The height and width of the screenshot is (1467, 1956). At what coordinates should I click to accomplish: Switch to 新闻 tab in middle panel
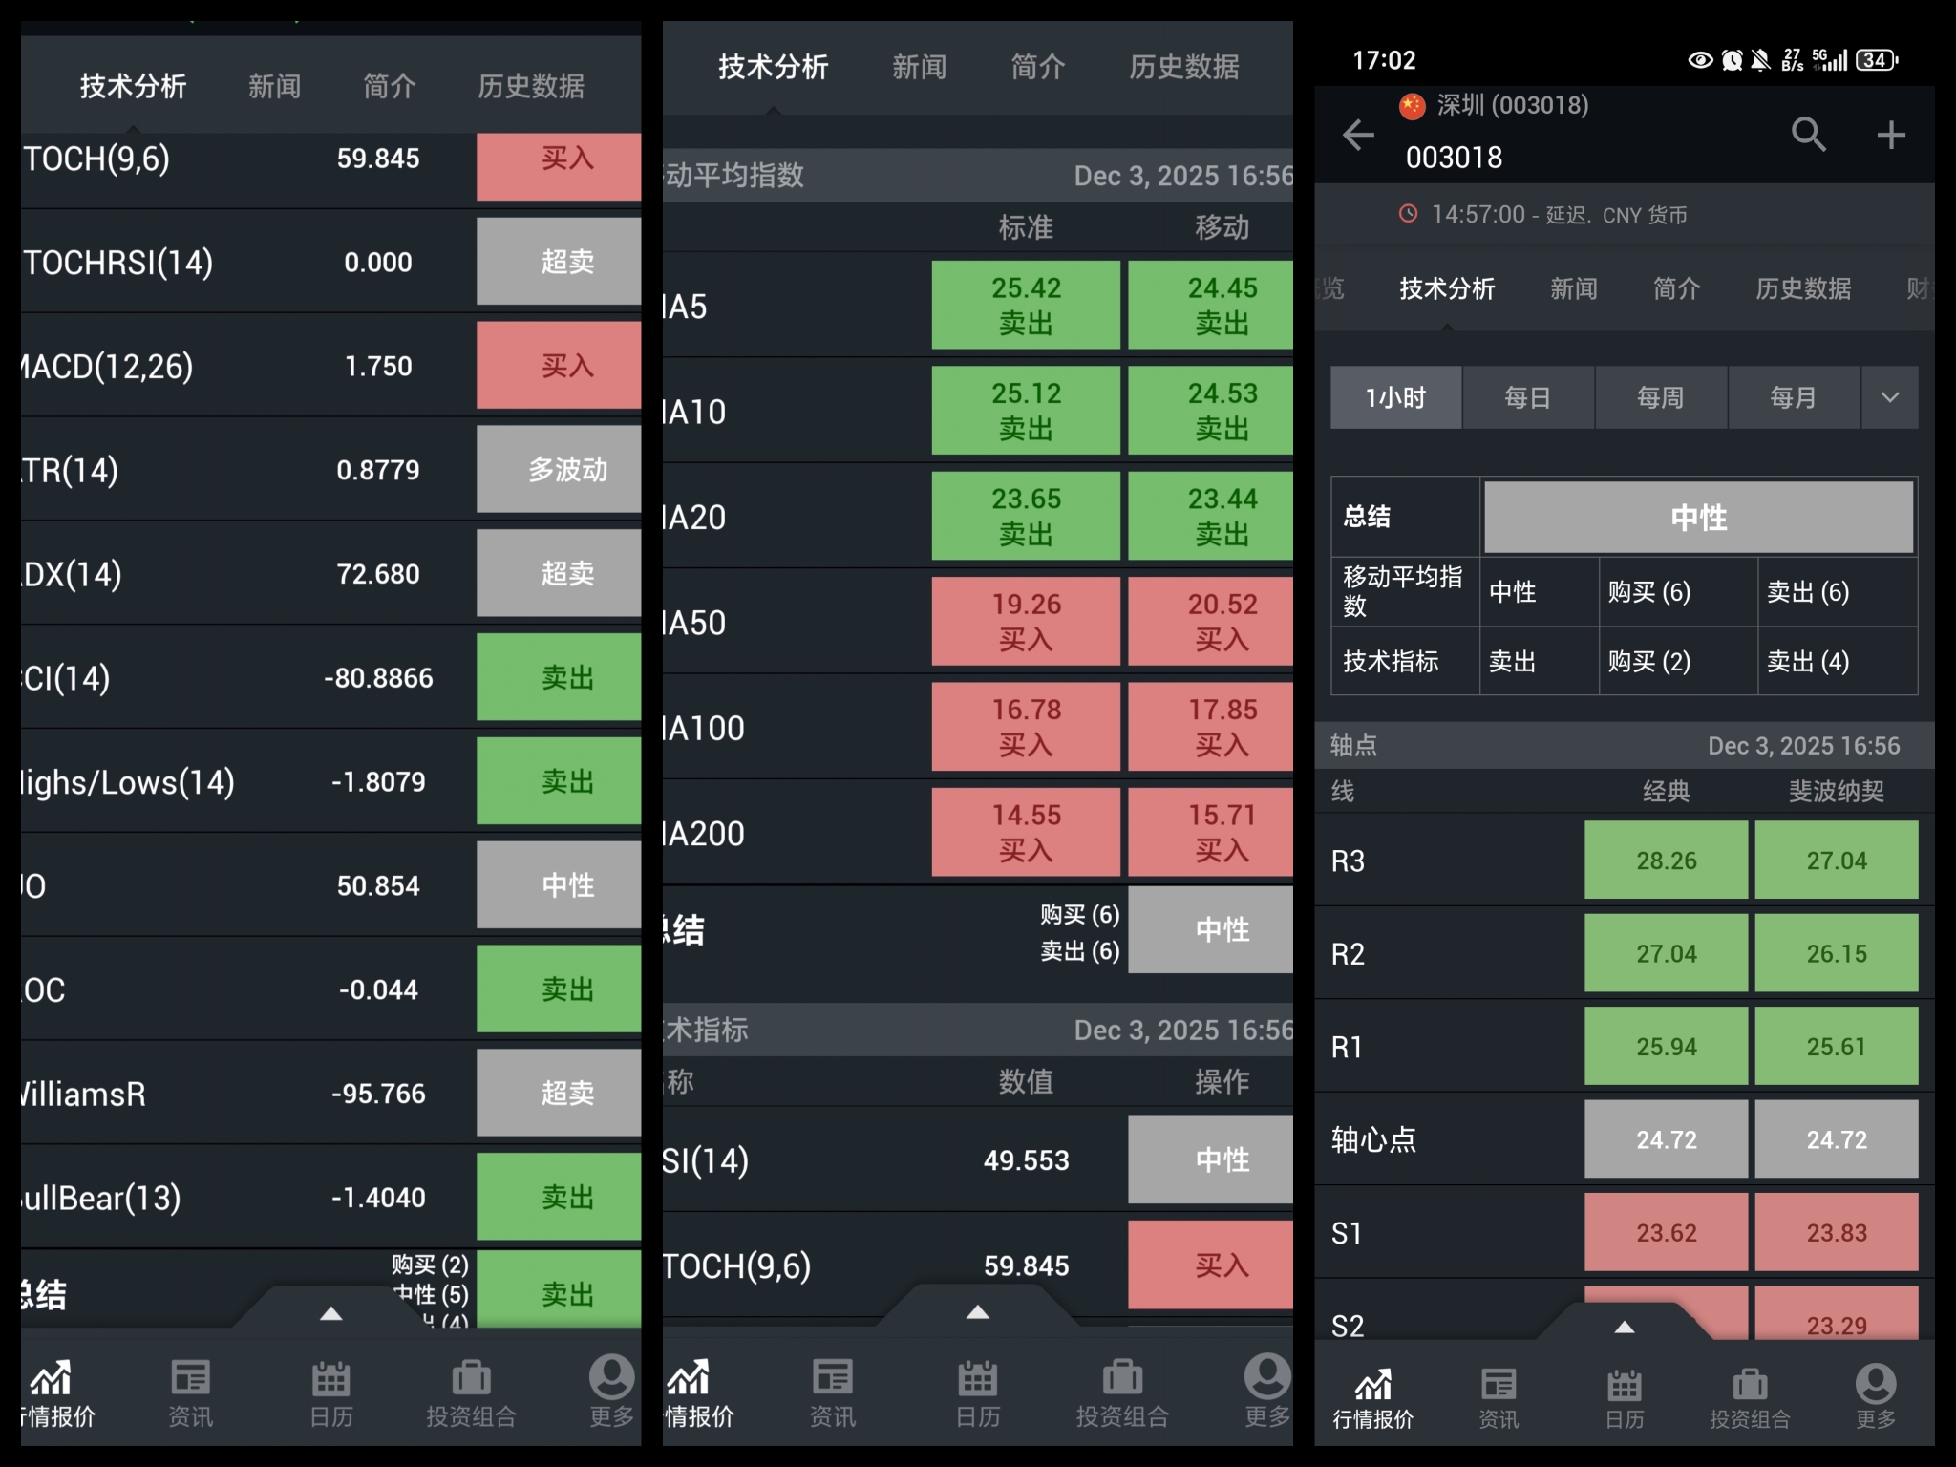coord(919,67)
